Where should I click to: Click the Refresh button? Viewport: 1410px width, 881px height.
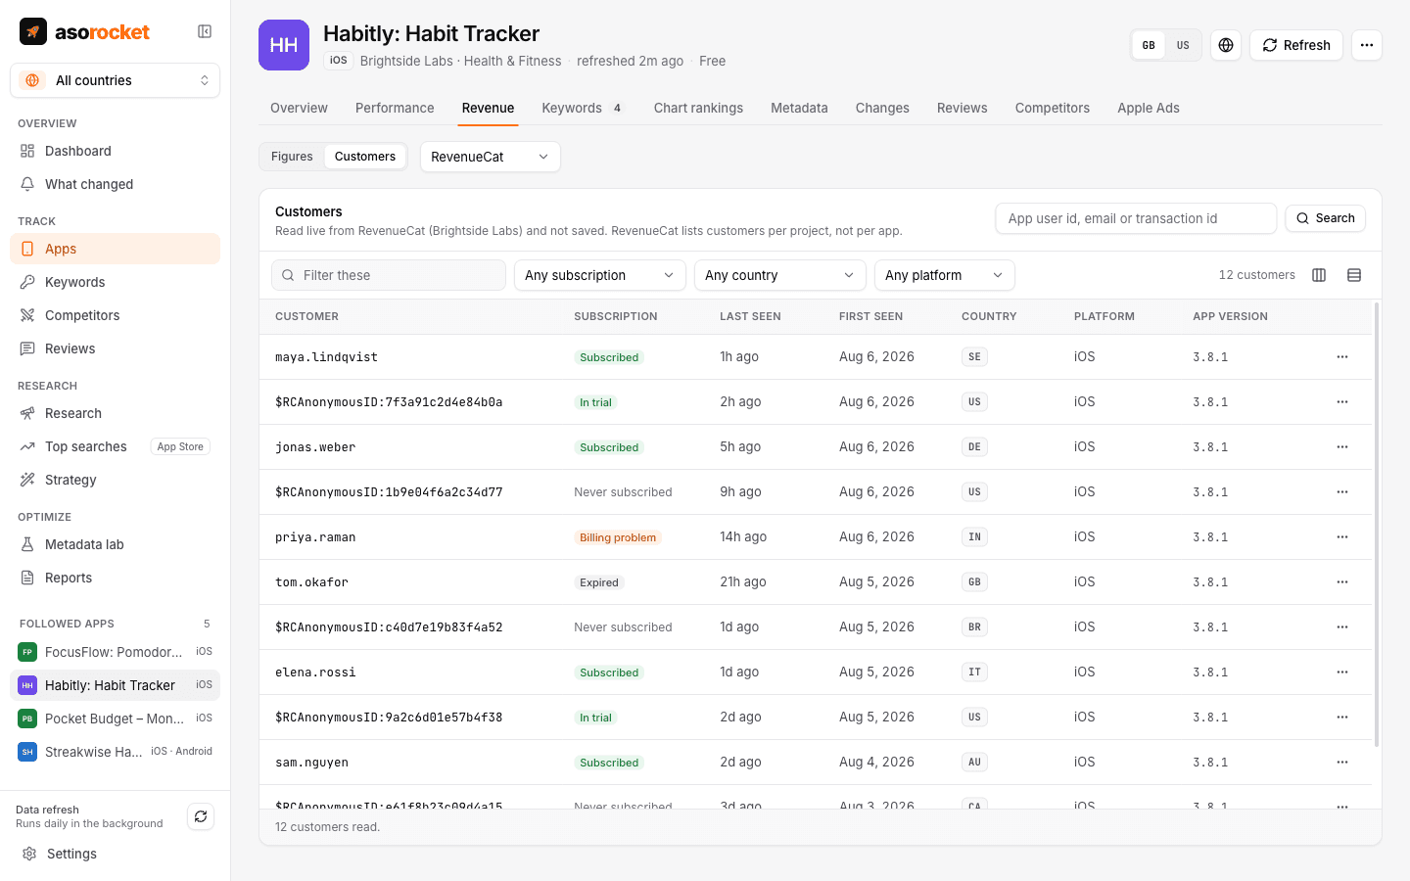click(1296, 45)
